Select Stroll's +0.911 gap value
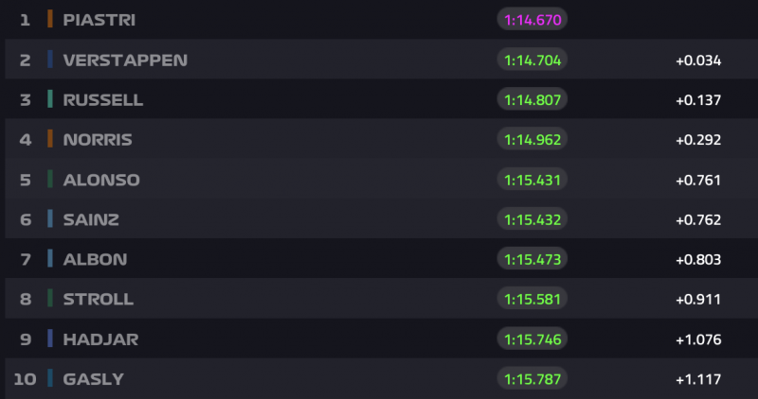 click(698, 300)
